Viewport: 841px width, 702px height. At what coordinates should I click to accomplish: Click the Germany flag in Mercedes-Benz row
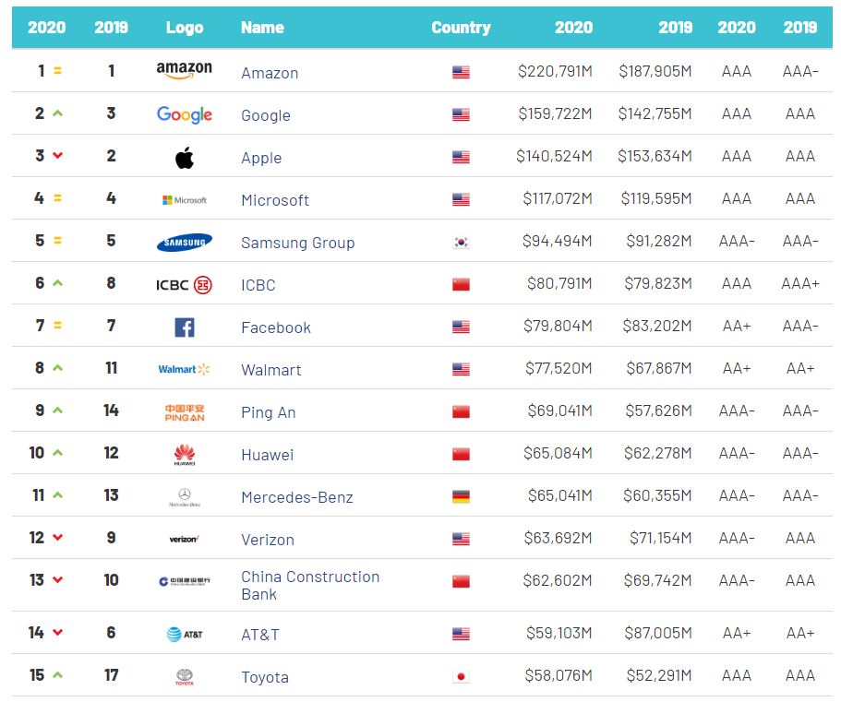coord(461,497)
